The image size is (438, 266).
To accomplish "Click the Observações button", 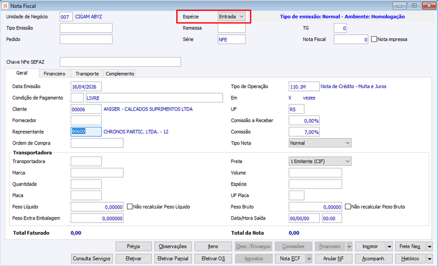I will click(x=173, y=246).
